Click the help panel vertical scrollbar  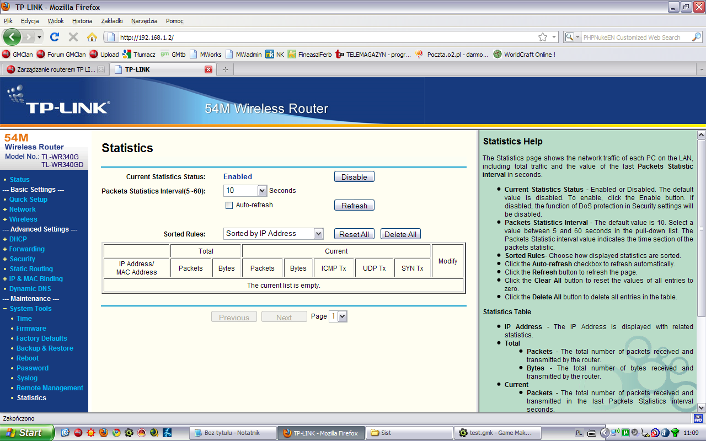point(701,228)
